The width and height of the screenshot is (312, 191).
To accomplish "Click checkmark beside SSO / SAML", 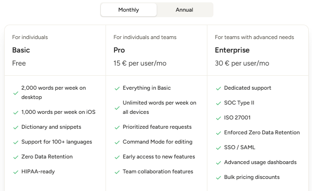I will pyautogui.click(x=219, y=148).
